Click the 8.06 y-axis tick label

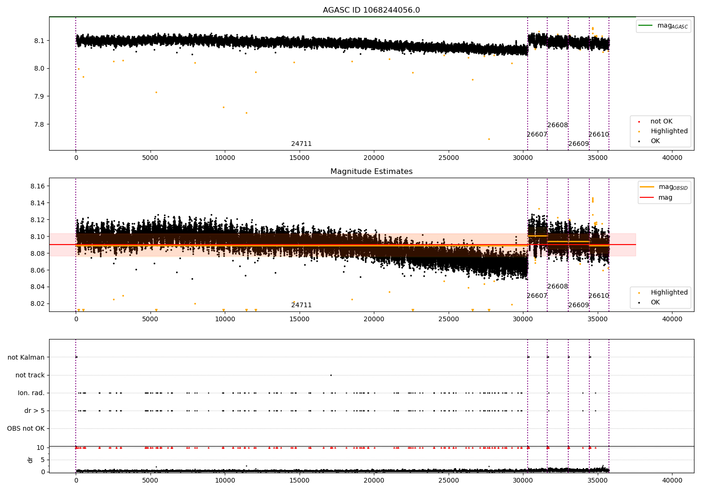point(37,271)
